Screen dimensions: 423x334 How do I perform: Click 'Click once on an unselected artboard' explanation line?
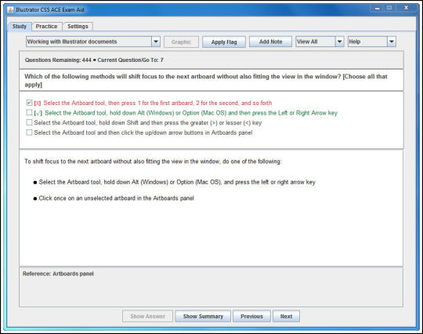(116, 198)
